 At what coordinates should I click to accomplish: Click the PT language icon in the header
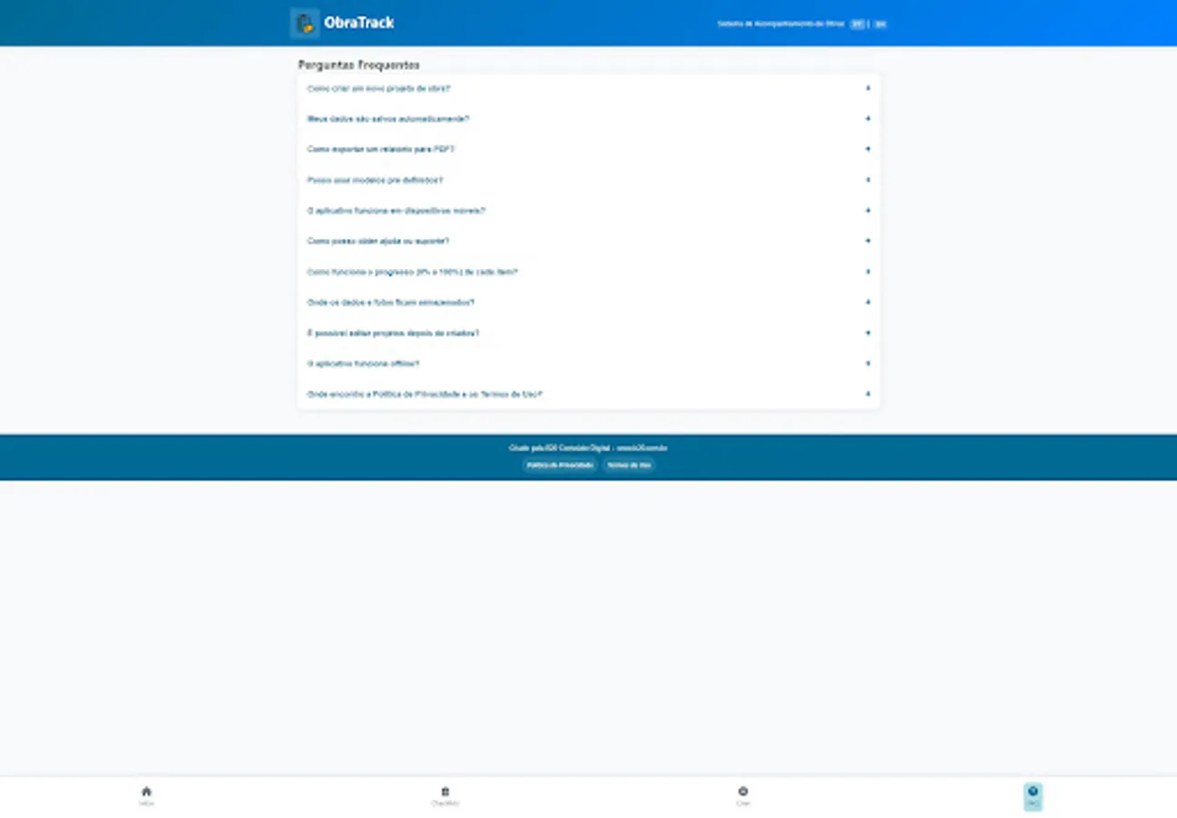point(857,24)
